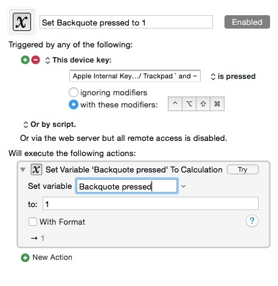
Task: Click the Try button for action
Action: pyautogui.click(x=243, y=169)
